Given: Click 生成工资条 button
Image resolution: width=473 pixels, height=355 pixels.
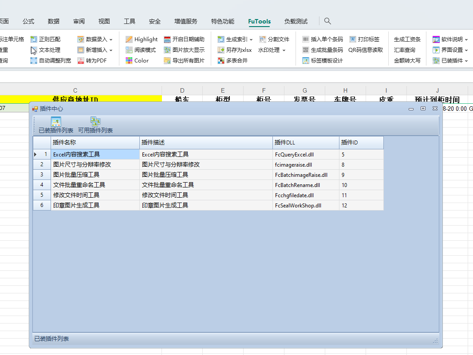Looking at the screenshot, I should pyautogui.click(x=407, y=39).
